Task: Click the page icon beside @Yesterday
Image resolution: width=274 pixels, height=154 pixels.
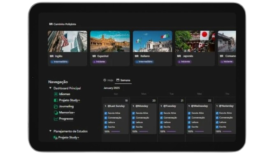Action: coord(217,106)
